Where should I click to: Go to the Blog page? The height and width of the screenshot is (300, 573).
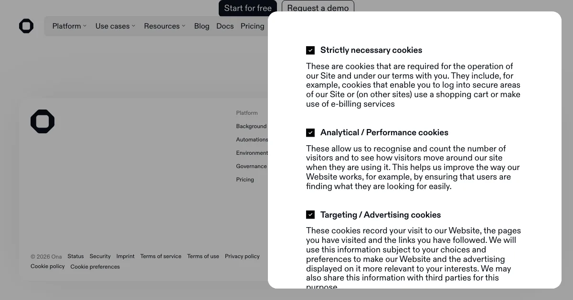(x=202, y=26)
